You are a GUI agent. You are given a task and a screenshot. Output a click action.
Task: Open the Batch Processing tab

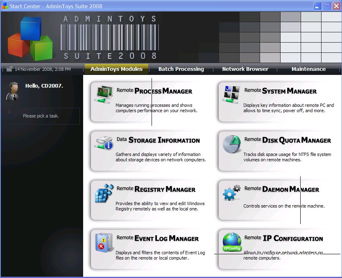[x=181, y=69]
